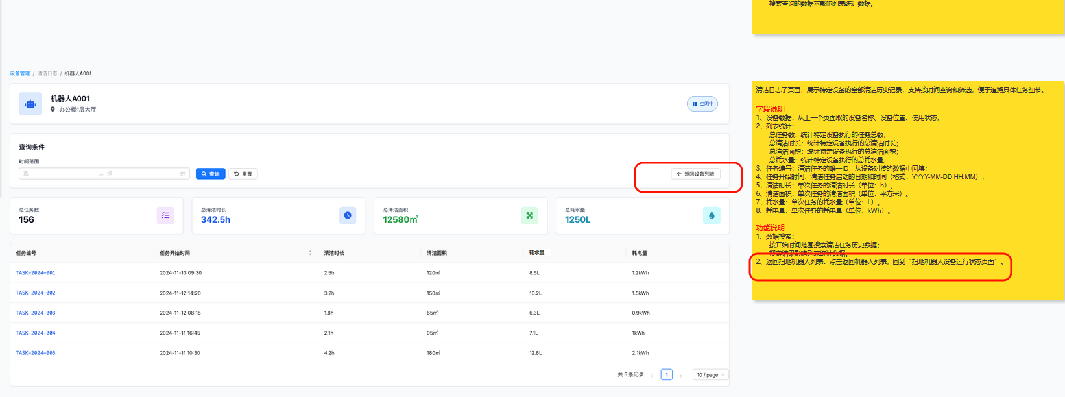Click the start date field in 时间范围
The height and width of the screenshot is (397, 1065).
(x=58, y=174)
